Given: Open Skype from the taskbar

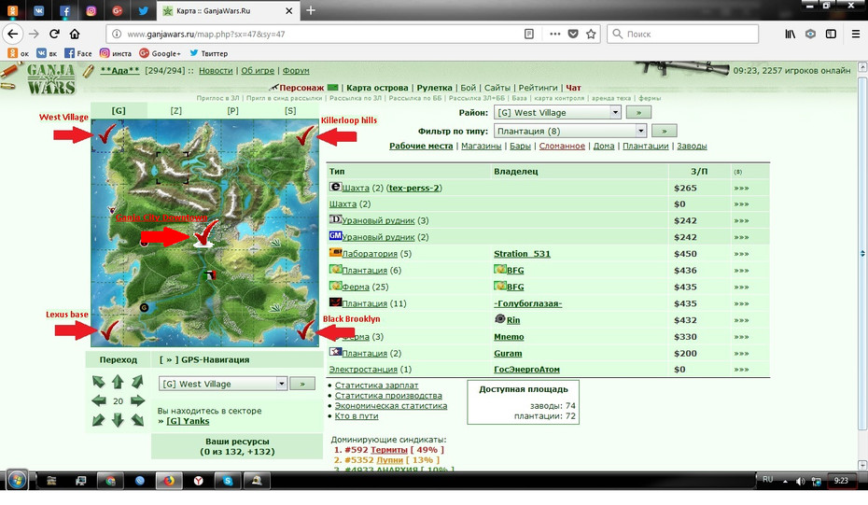Looking at the screenshot, I should (x=228, y=481).
